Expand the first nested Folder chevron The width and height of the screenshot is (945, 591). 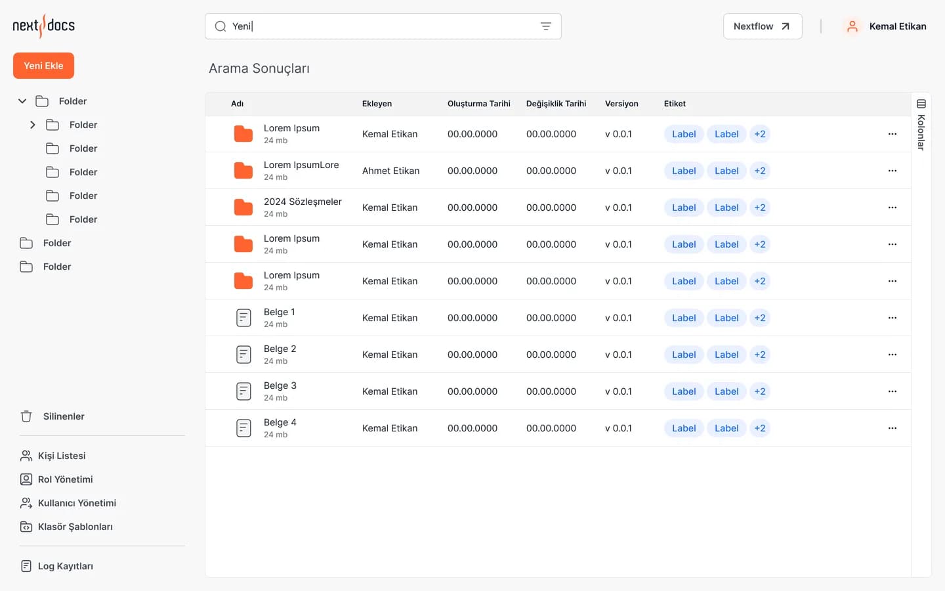click(33, 125)
